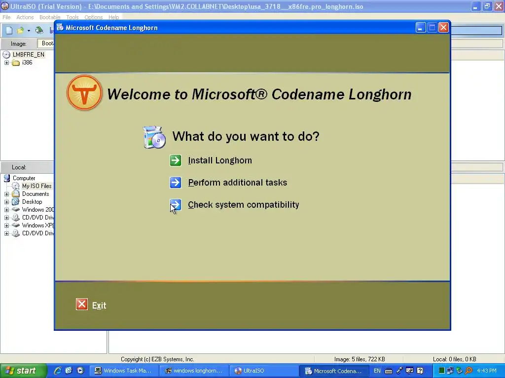Click the Install Longhorn green arrow icon
This screenshot has height=378, width=505.
coord(176,160)
